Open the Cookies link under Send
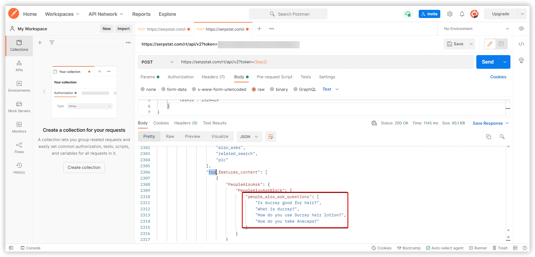This screenshot has width=535, height=257. [498, 77]
